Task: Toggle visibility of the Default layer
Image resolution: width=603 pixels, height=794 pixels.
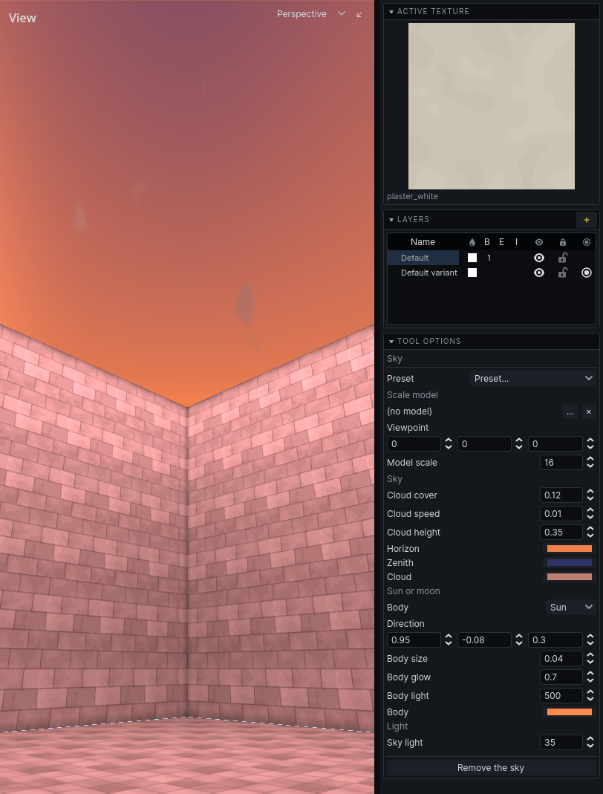Action: [x=539, y=258]
